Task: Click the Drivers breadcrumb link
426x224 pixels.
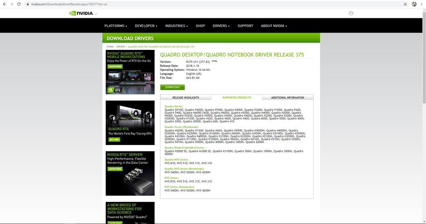Action: pyautogui.click(x=121, y=47)
